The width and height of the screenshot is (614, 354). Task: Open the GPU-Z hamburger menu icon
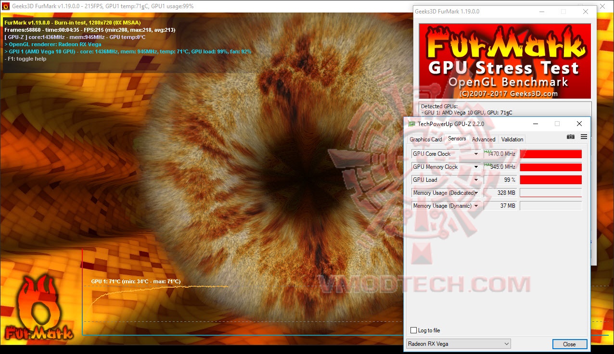tap(584, 137)
